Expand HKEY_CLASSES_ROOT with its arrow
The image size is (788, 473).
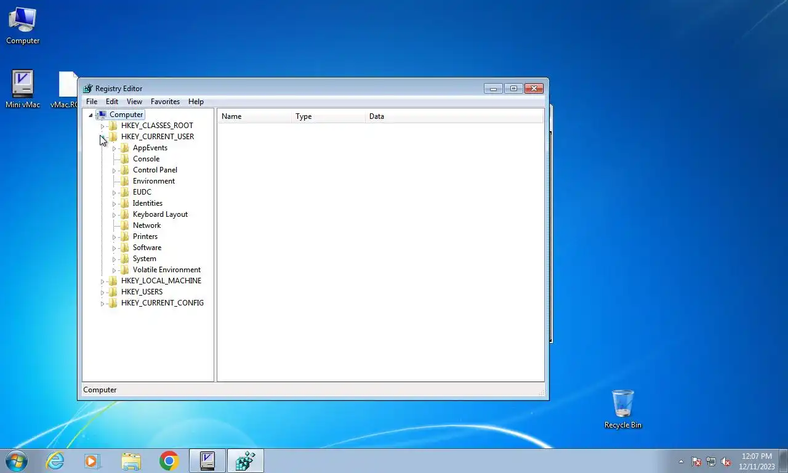pyautogui.click(x=102, y=126)
